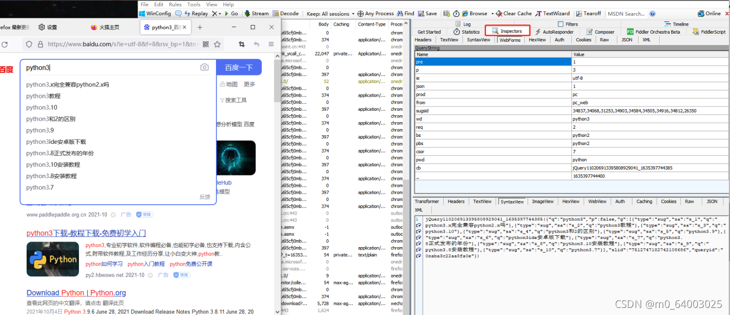Launch the TextWizard tool
The image size is (730, 315).
click(x=553, y=14)
